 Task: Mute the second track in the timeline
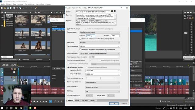pos(12,77)
